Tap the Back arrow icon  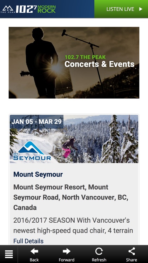[34, 251]
